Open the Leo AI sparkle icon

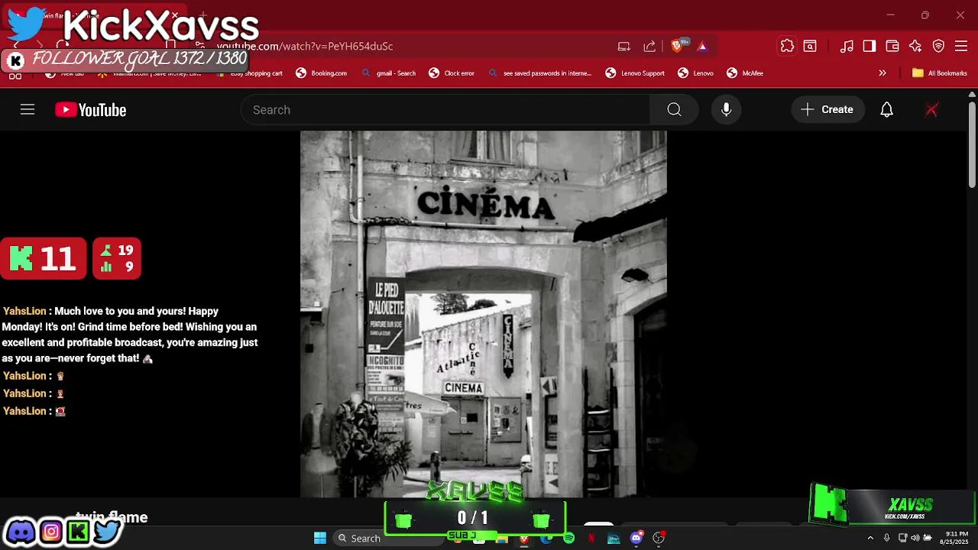[x=915, y=47]
